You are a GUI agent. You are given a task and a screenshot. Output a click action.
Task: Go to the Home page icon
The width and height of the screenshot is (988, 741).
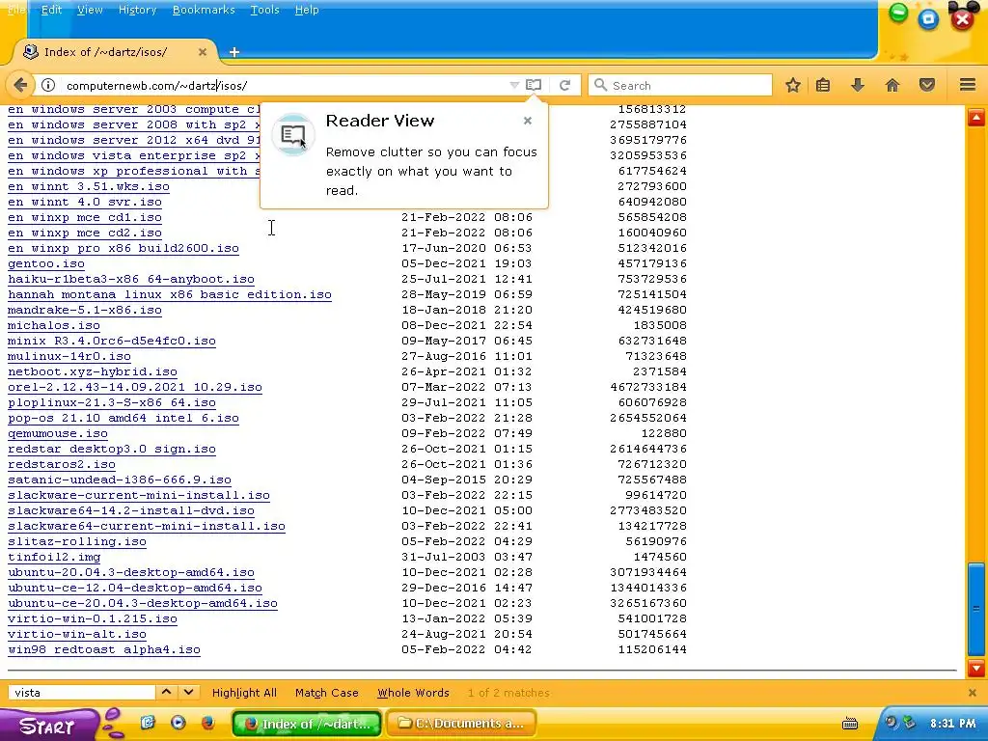892,85
